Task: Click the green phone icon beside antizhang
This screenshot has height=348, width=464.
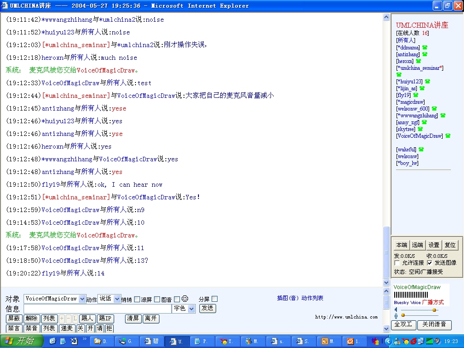Action: [425, 54]
